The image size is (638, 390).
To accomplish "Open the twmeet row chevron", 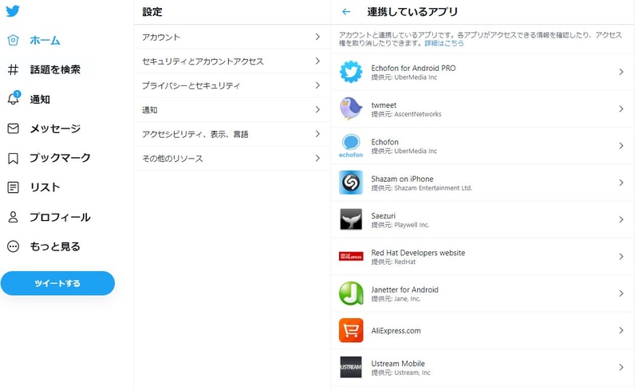I will click(x=621, y=108).
